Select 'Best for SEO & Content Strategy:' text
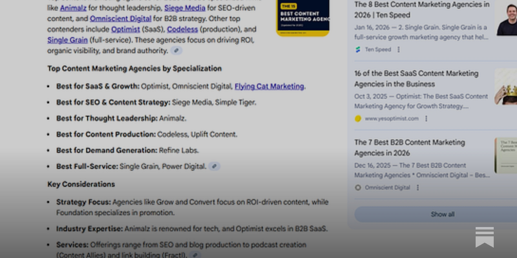This screenshot has width=517, height=258. coord(113,102)
